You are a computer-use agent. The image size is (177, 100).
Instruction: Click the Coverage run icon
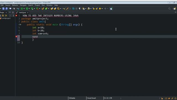32,9
